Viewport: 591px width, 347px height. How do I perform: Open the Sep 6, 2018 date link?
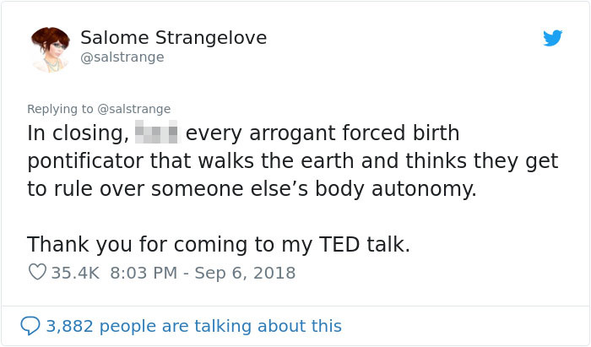point(244,273)
